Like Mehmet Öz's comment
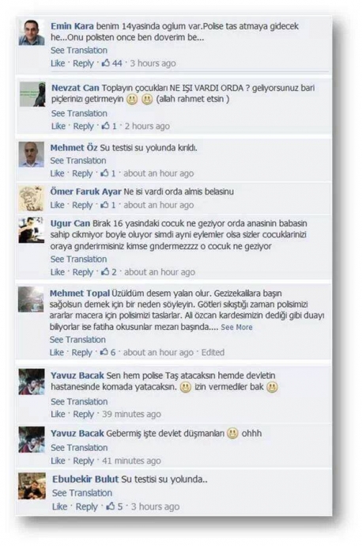Image resolution: width=362 pixels, height=546 pixels. point(58,173)
